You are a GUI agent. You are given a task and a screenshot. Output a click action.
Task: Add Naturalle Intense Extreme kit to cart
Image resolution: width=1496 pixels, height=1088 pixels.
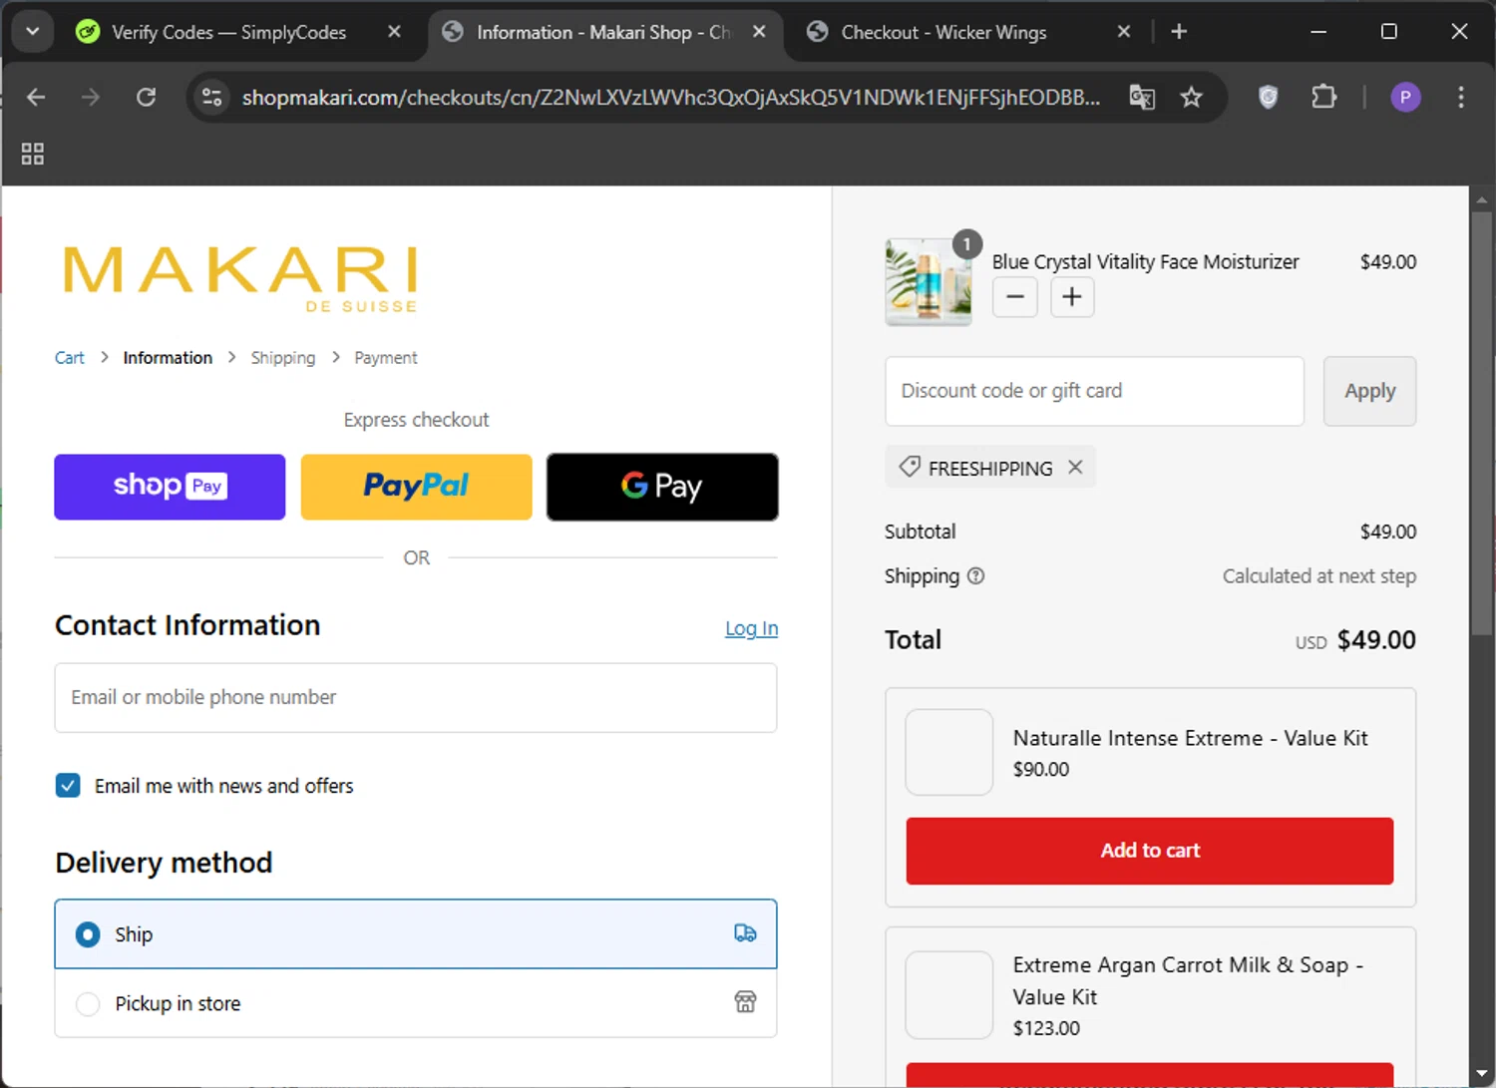click(1150, 851)
